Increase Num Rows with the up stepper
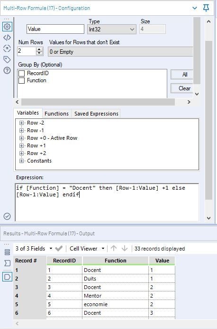Image resolution: width=217 pixels, height=329 pixels. click(x=39, y=49)
